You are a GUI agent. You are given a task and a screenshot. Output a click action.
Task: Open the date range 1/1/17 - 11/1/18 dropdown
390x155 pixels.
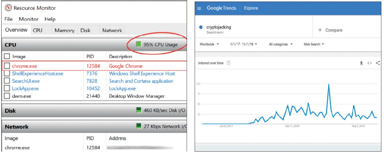click(x=243, y=44)
